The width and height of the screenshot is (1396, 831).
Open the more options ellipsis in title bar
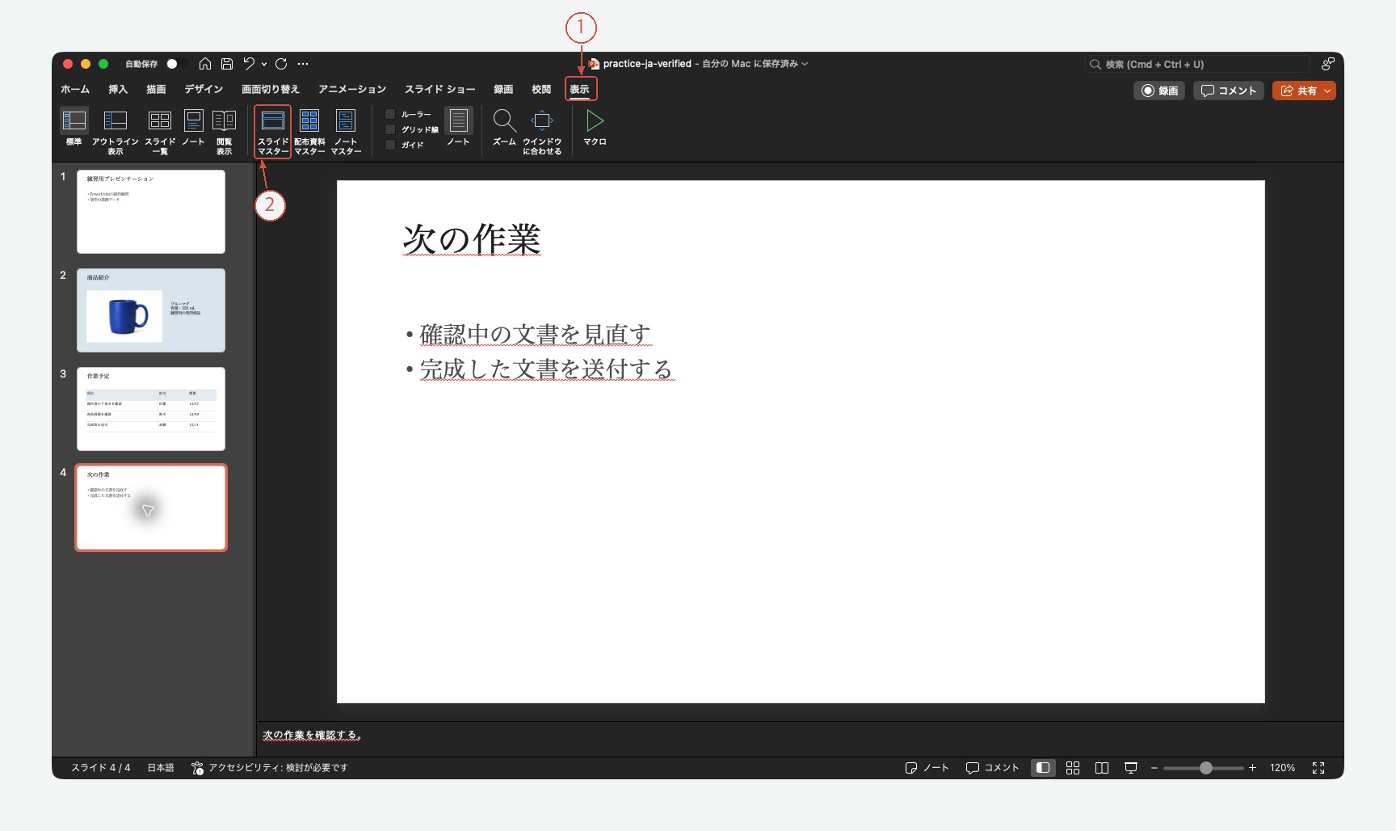(303, 64)
